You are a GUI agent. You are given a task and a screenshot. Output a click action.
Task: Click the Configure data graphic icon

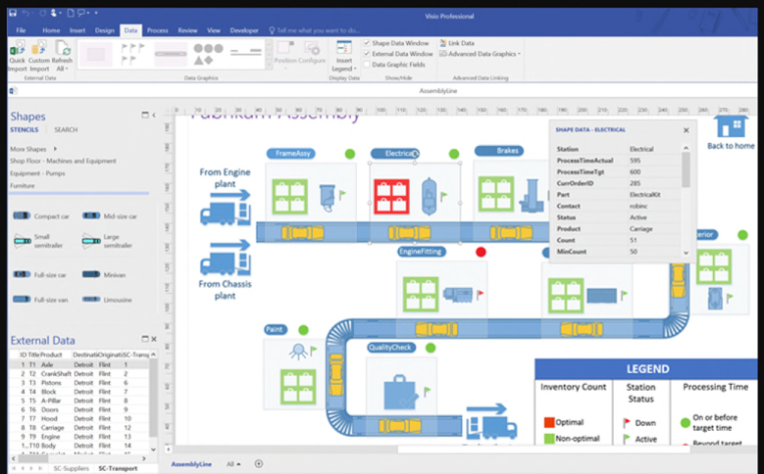pyautogui.click(x=312, y=48)
